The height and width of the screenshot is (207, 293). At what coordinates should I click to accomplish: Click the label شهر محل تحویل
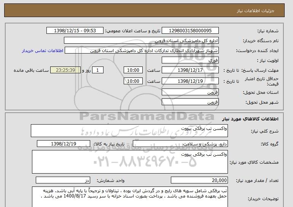[262, 103]
